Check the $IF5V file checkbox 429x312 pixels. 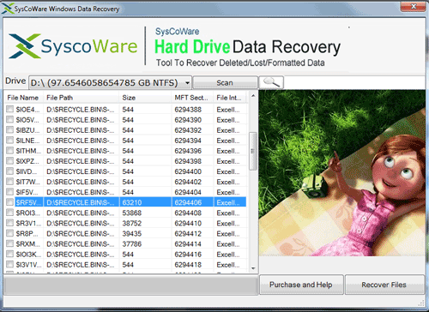(9, 192)
